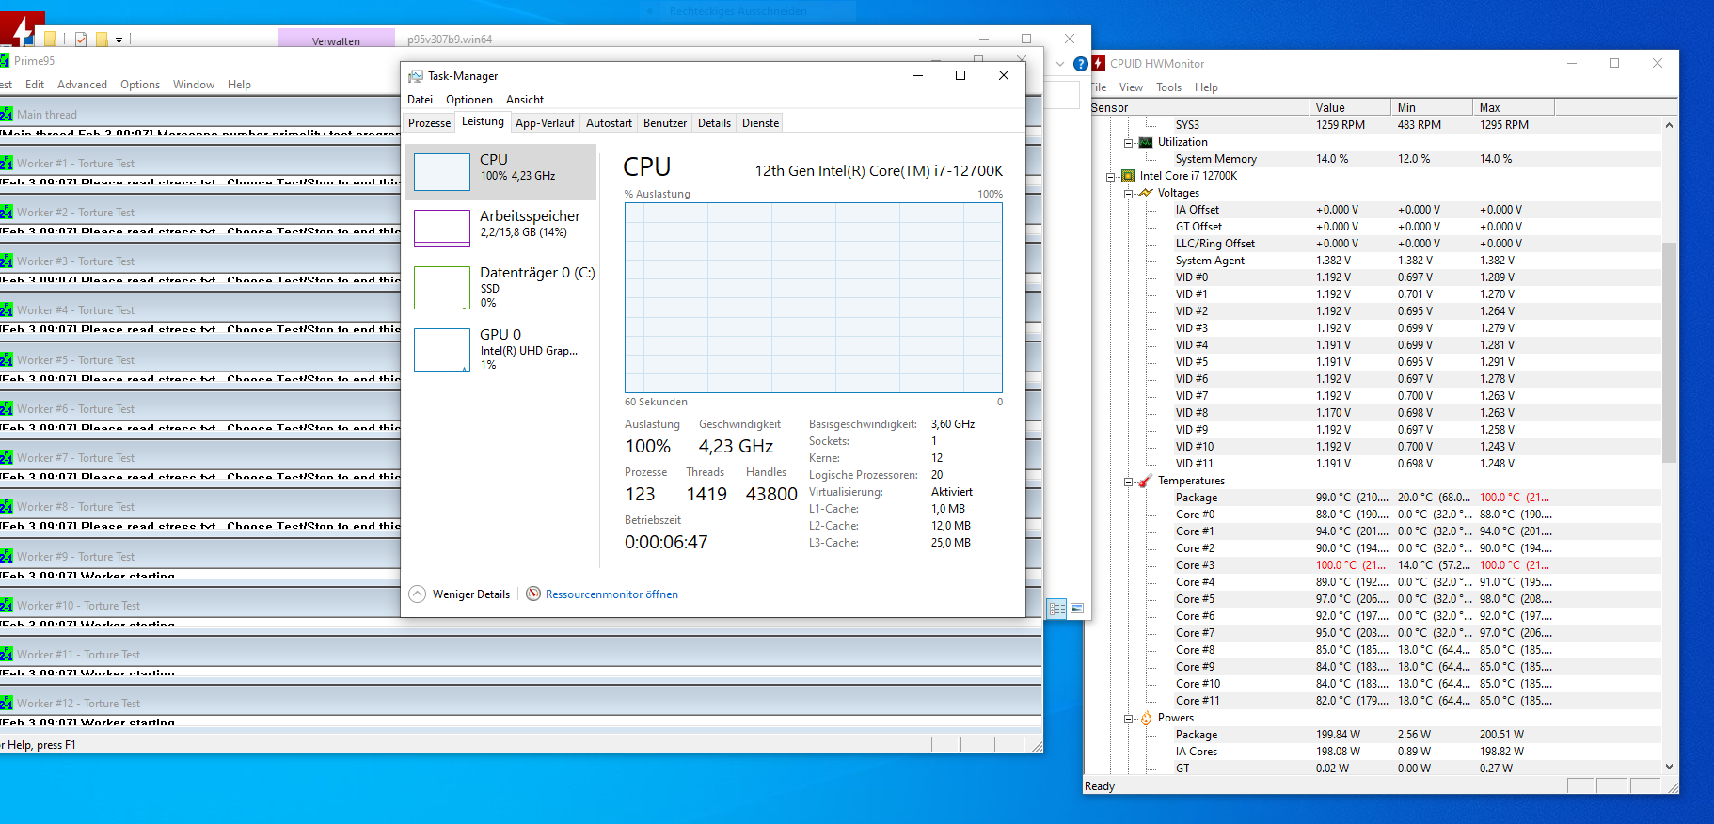Click the Worker #4 Torture Test window icon

[x=6, y=310]
